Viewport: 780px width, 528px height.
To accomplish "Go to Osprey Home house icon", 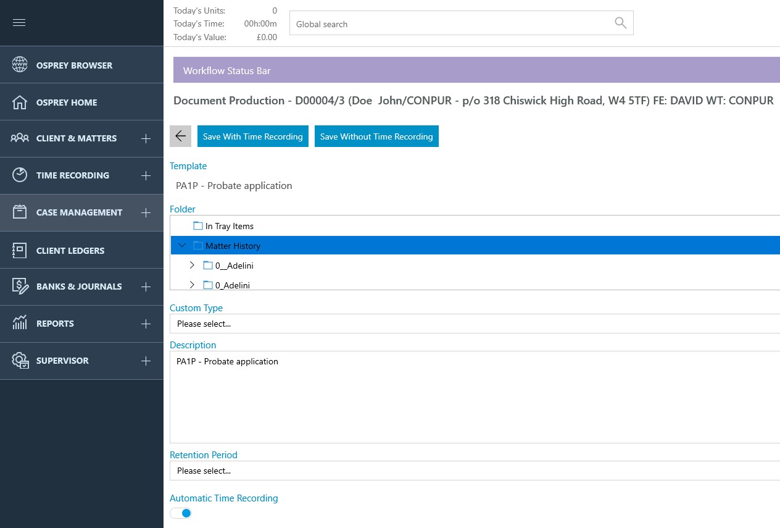I will tap(20, 102).
